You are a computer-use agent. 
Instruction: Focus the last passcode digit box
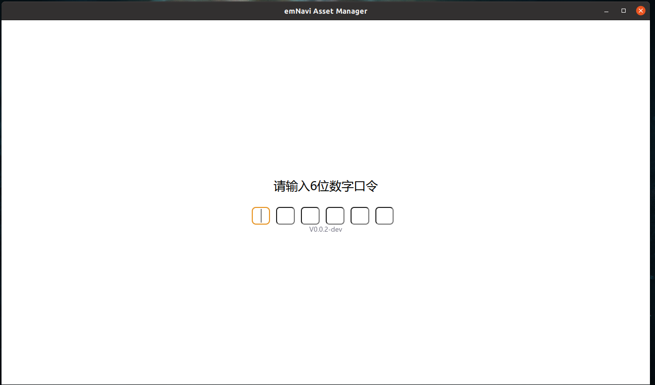click(384, 216)
